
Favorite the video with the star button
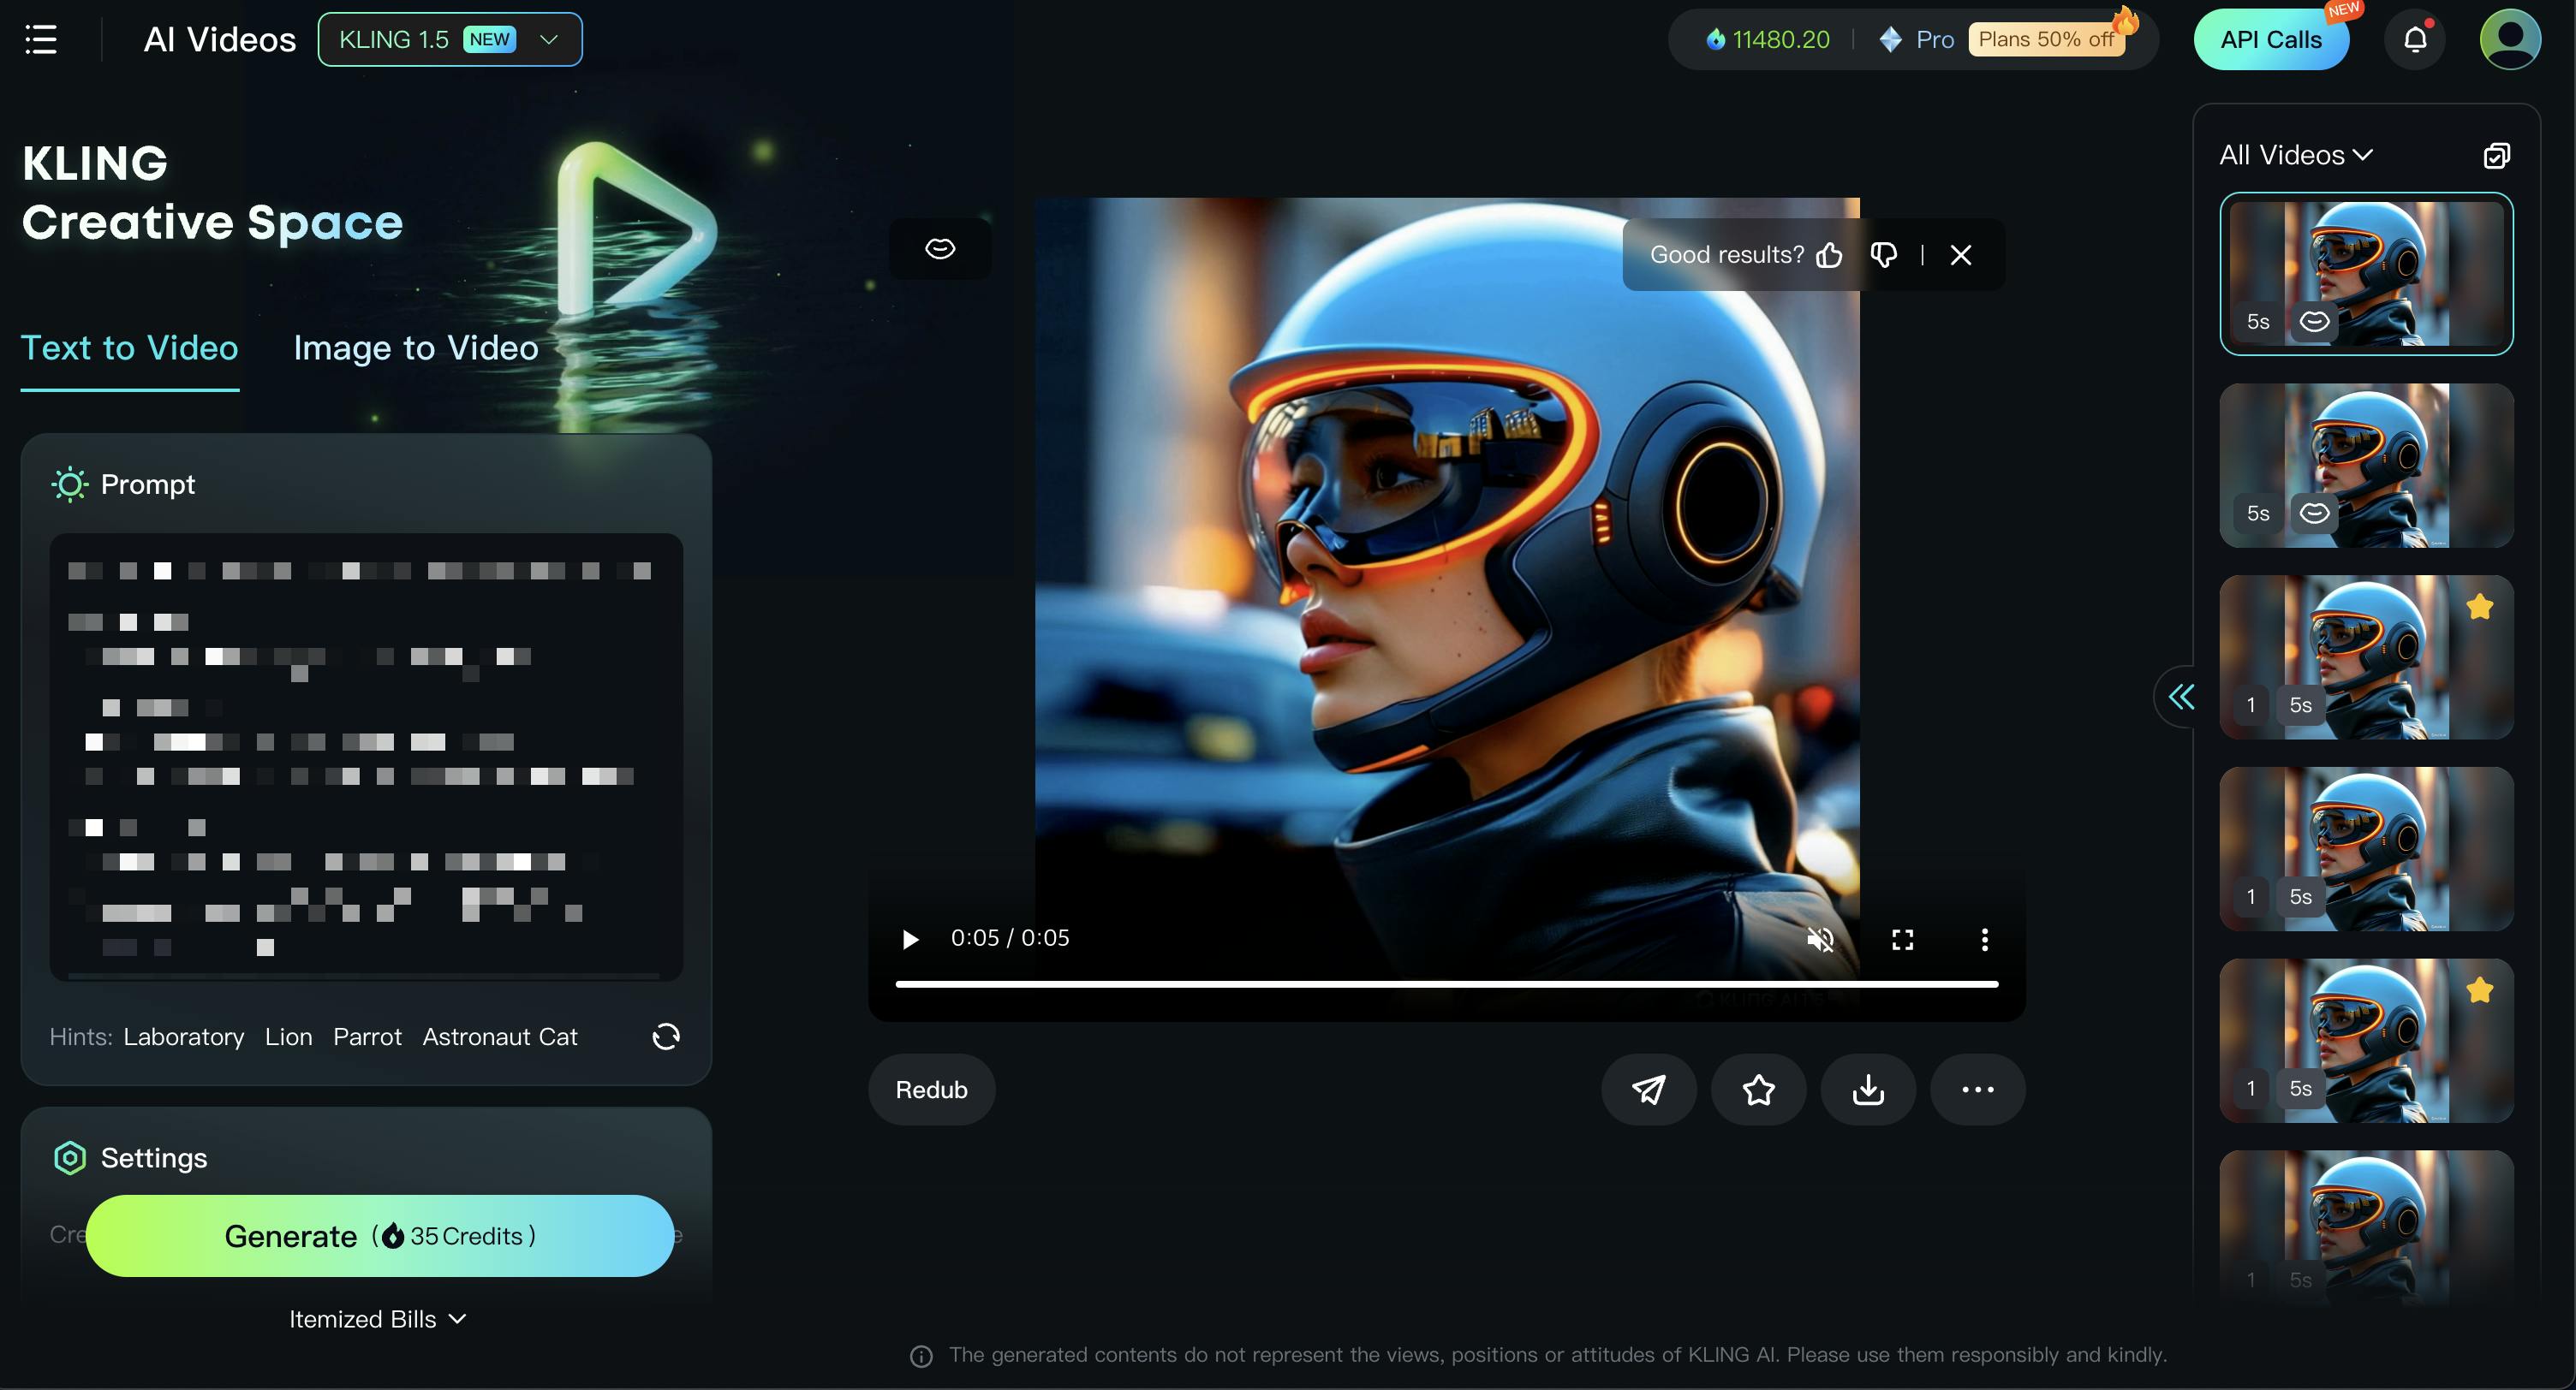click(1758, 1090)
